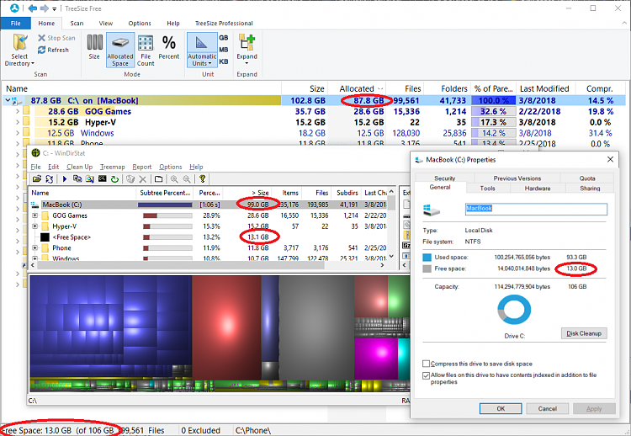This screenshot has width=631, height=436.
Task: Click the WinDirStat blue play arrow icon
Action: pyautogui.click(x=65, y=179)
